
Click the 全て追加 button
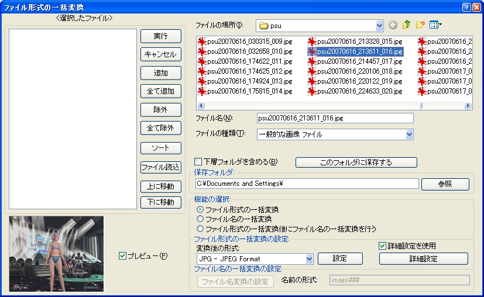click(x=161, y=92)
